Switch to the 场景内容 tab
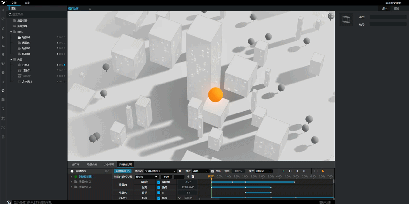The image size is (409, 204). tap(92, 164)
